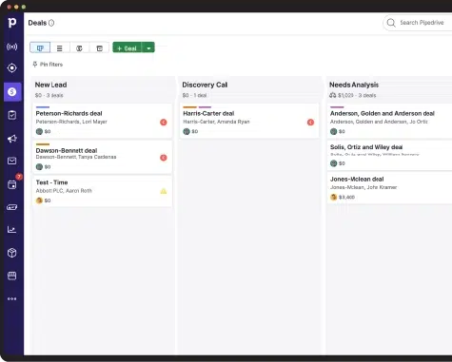Click blue label on Peterson-Richards deal
The width and height of the screenshot is (452, 362).
point(43,107)
